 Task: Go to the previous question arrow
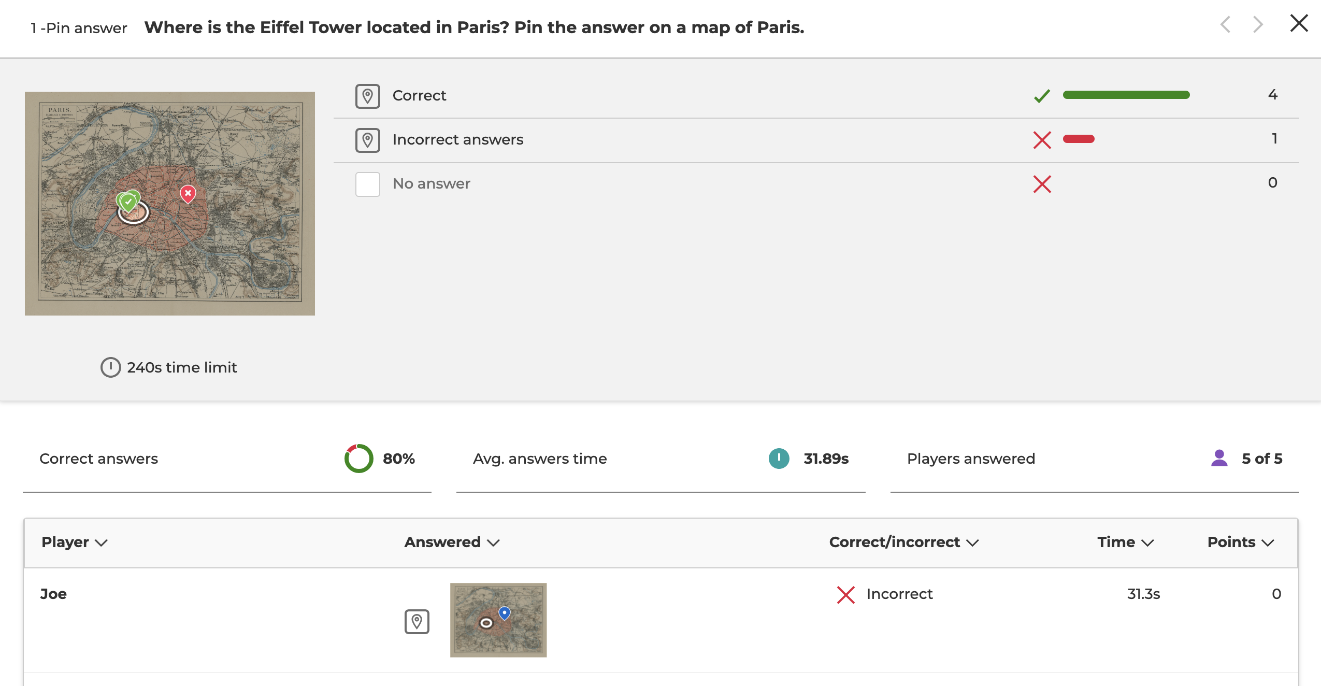(1226, 24)
